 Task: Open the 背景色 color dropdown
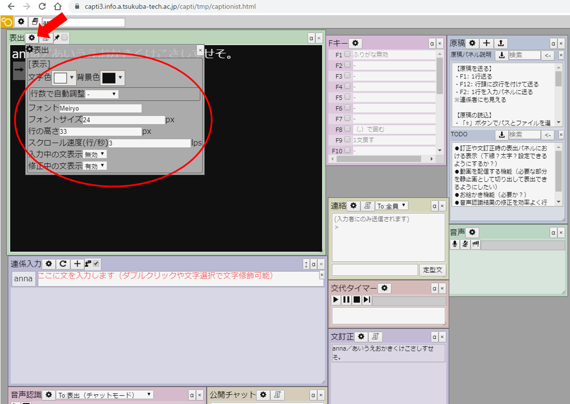113,78
